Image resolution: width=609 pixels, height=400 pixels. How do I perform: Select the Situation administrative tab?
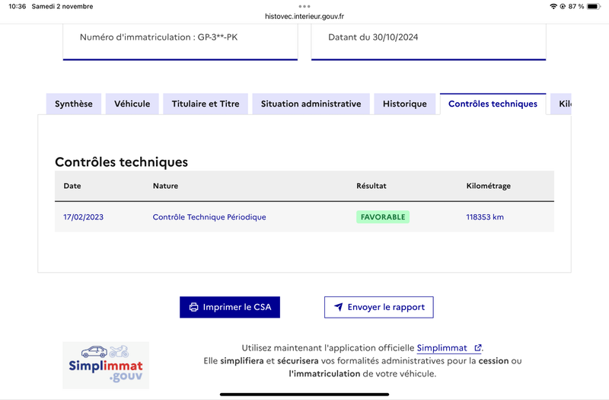coord(311,104)
